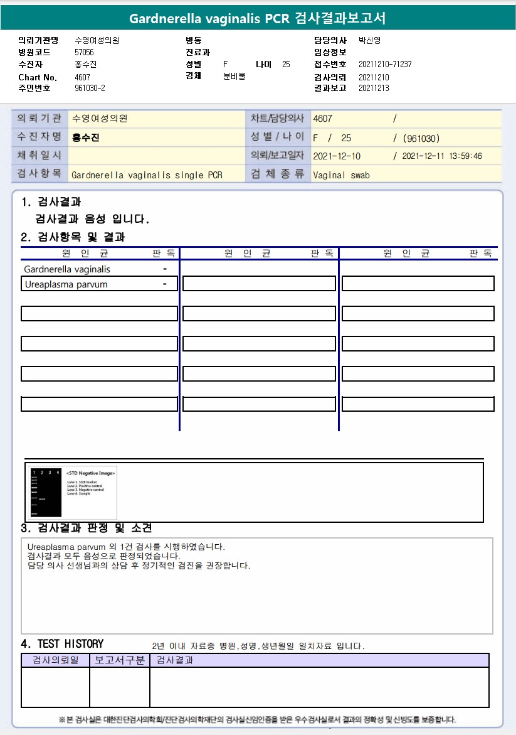This screenshot has height=735, width=516.
Task: Click the first empty cell under 검사의뢰일
Action: 55,687
